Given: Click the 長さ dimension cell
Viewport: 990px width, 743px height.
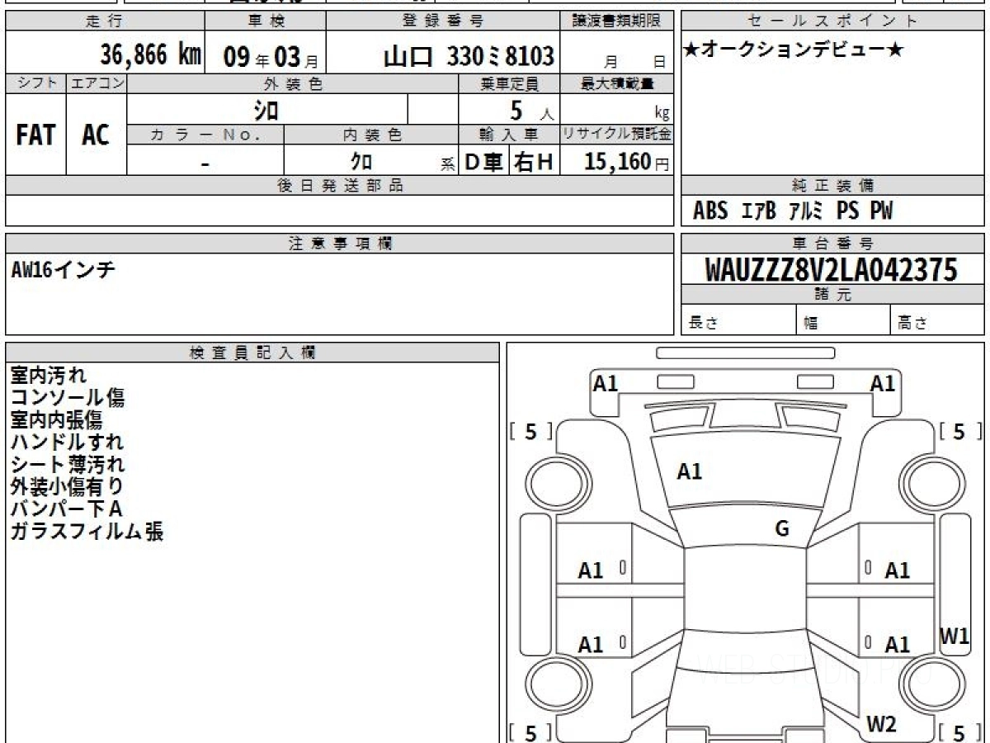Looking at the screenshot, I should pyautogui.click(x=739, y=321).
